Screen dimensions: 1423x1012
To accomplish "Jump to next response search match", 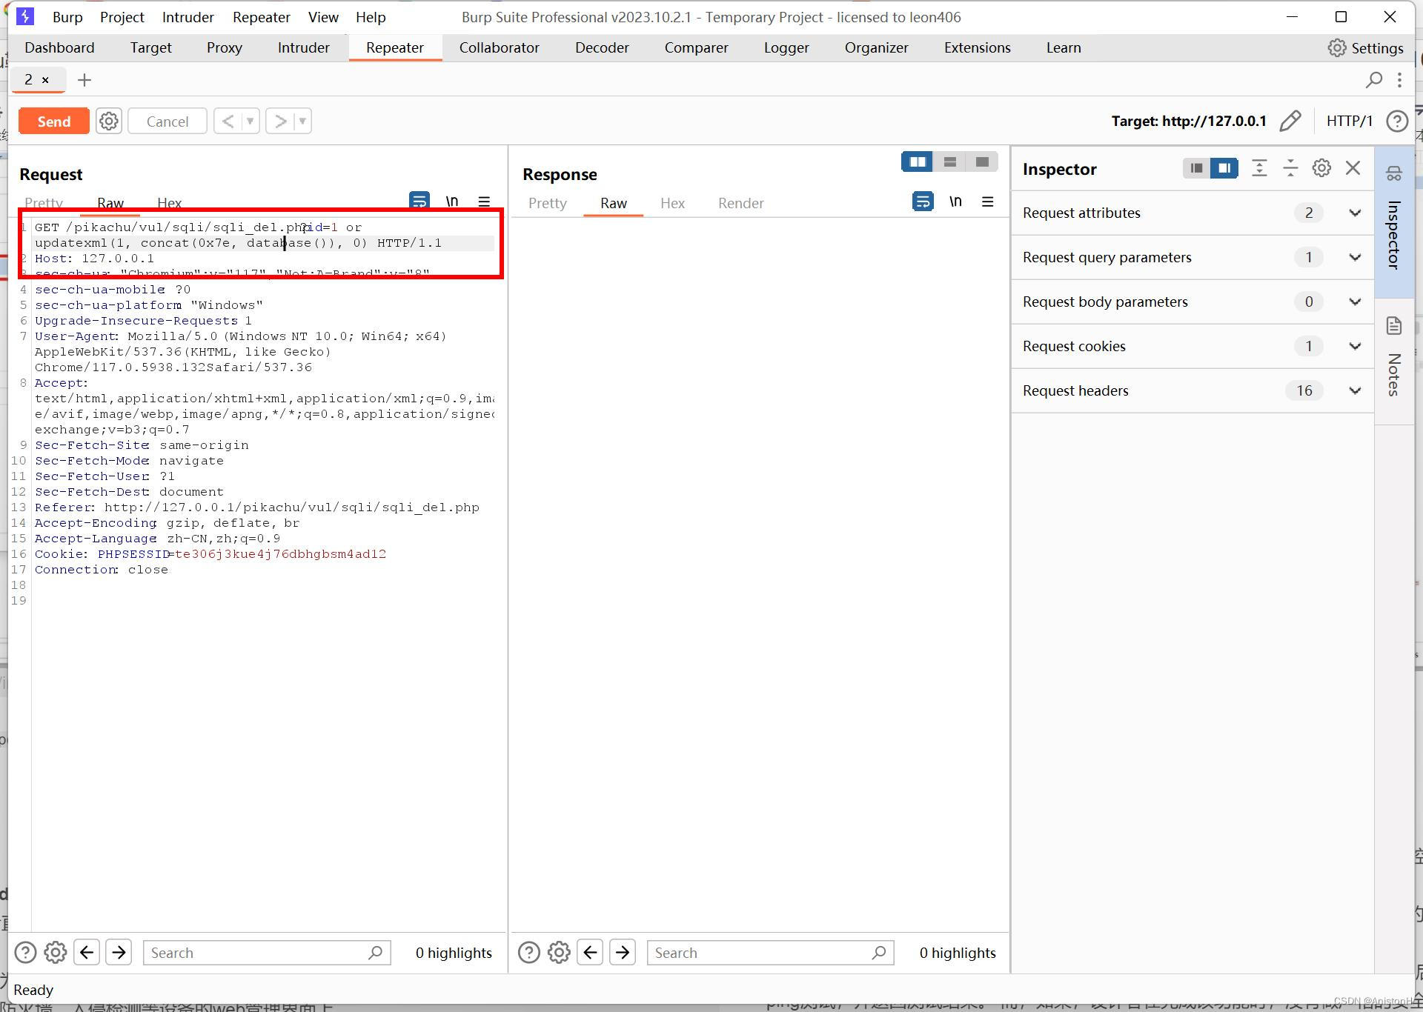I will (x=623, y=953).
